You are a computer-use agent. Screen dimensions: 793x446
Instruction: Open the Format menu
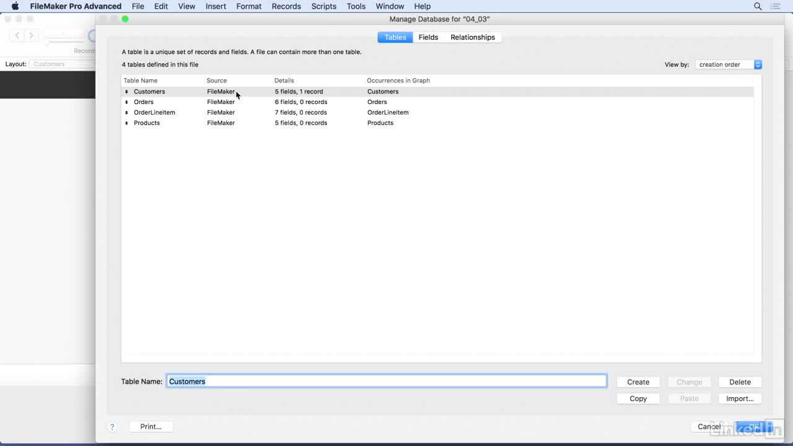tap(249, 6)
